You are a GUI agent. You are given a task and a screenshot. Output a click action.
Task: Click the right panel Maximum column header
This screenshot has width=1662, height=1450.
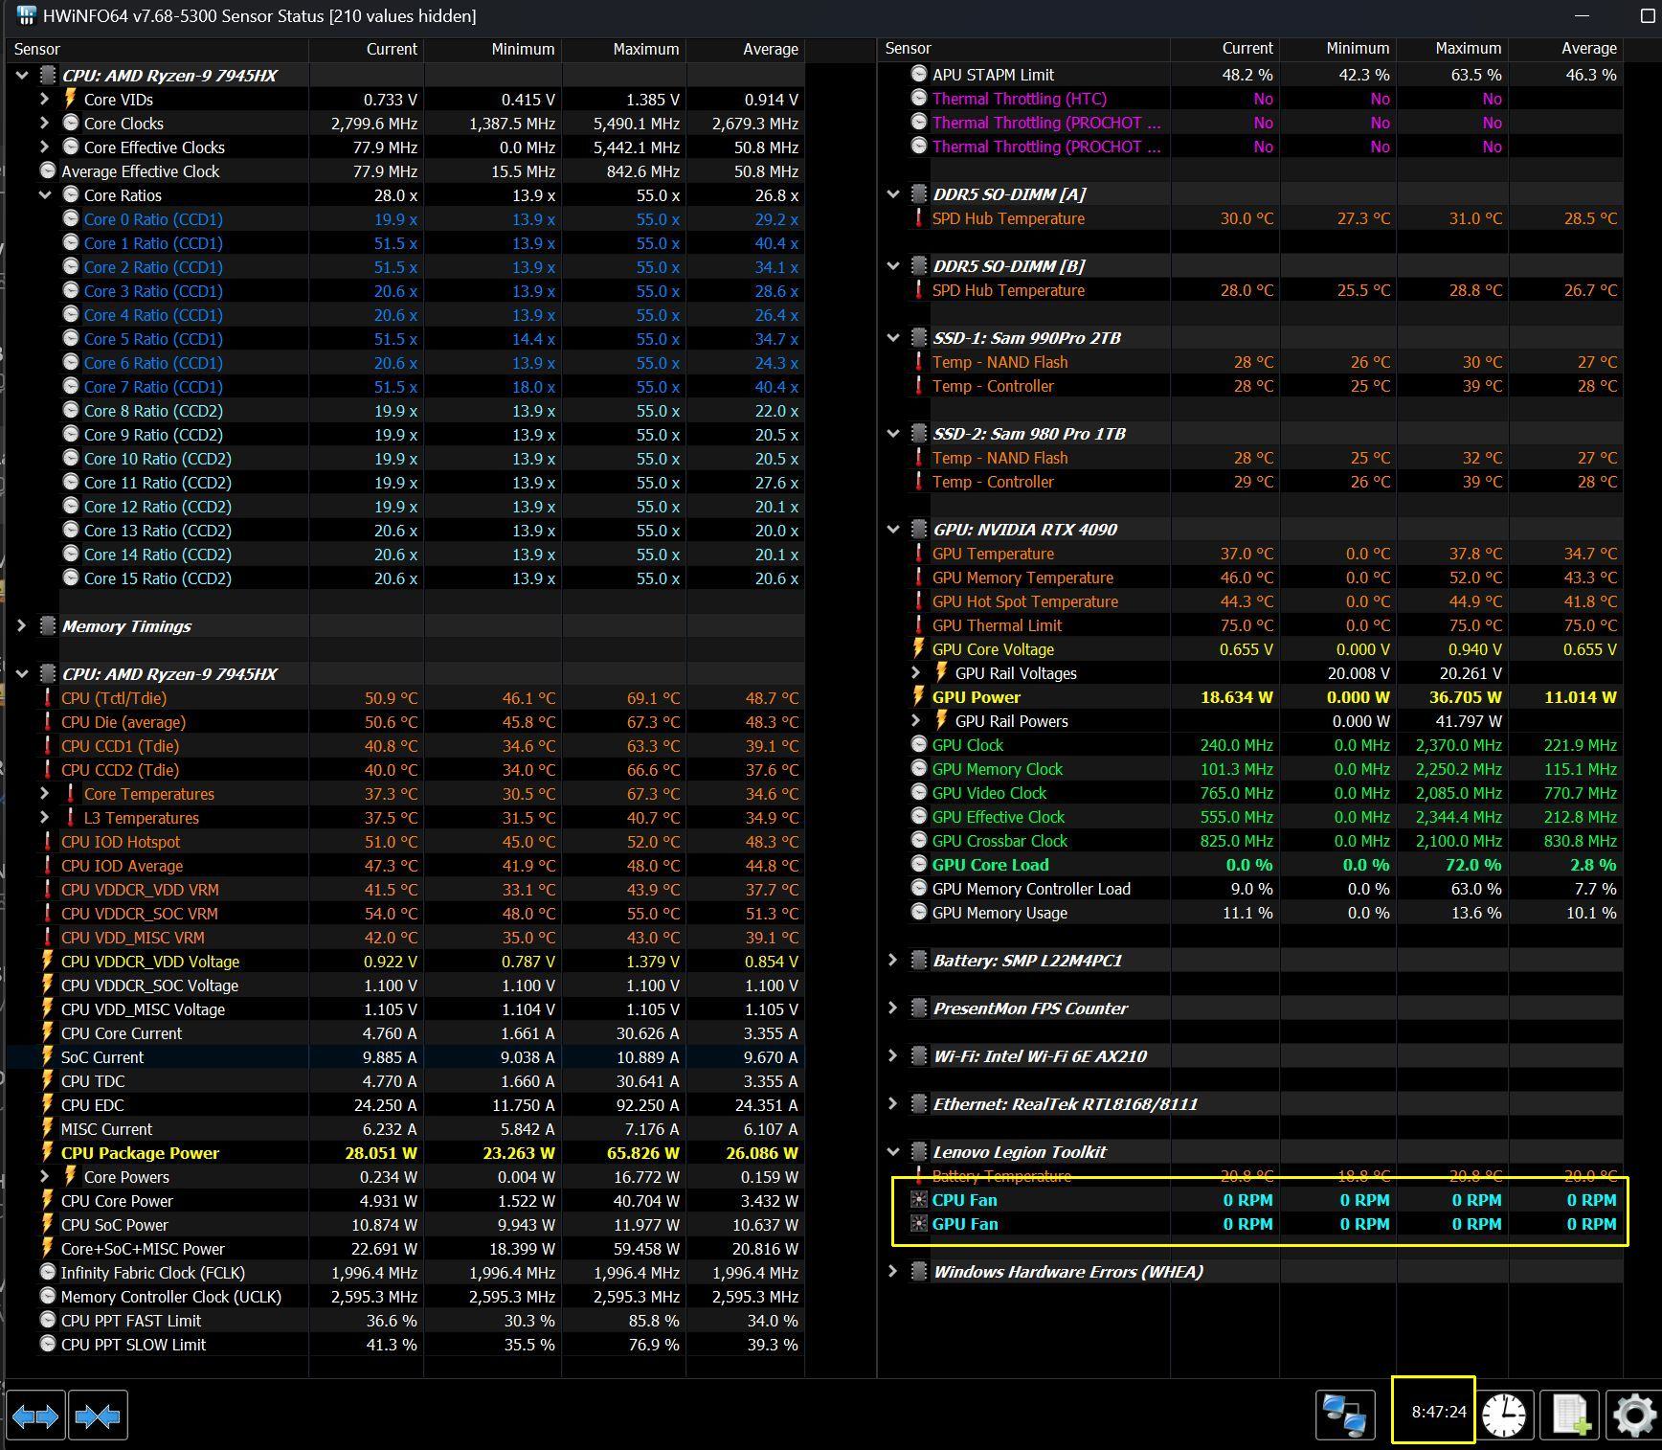tap(1452, 49)
